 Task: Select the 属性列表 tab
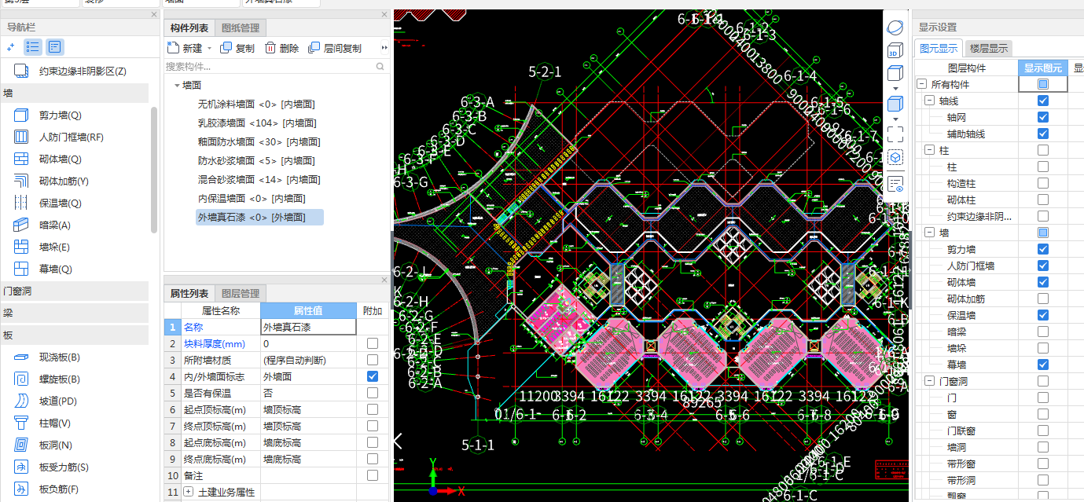pos(189,293)
